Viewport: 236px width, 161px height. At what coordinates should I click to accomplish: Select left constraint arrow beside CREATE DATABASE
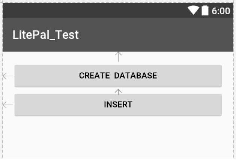(x=8, y=76)
